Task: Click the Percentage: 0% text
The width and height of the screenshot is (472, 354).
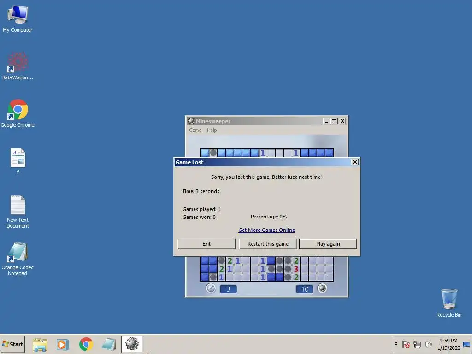Action: 269,217
